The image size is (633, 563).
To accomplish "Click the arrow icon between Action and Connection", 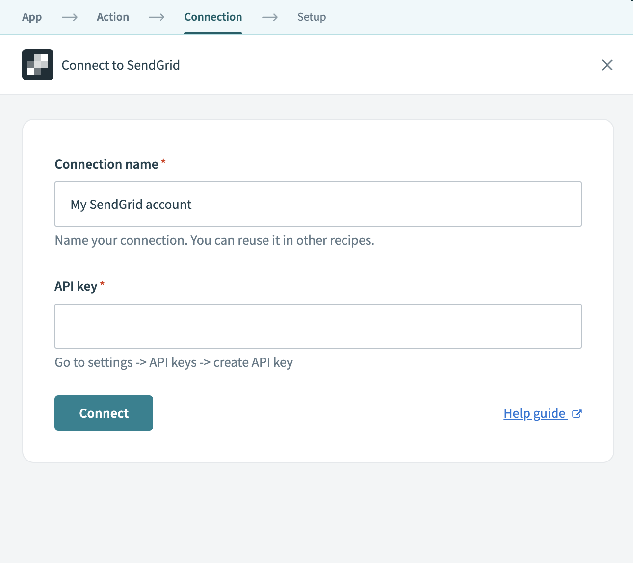I will point(157,17).
